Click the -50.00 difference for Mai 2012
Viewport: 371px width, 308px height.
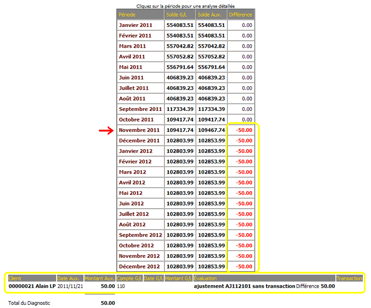coord(244,193)
